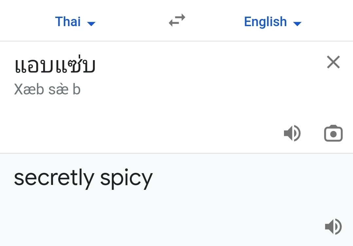Image resolution: width=353 pixels, height=246 pixels.
Task: Open the English language dropdown
Action: pyautogui.click(x=273, y=22)
